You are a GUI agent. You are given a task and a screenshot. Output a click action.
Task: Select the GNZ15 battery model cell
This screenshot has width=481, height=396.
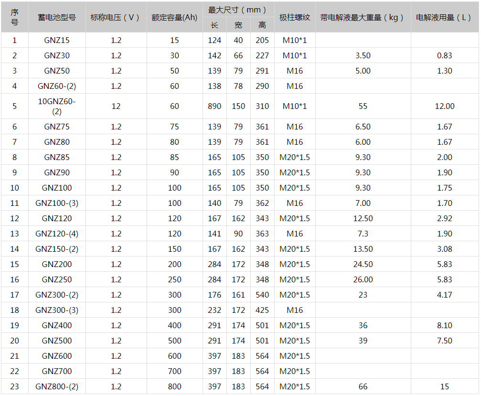coord(57,40)
